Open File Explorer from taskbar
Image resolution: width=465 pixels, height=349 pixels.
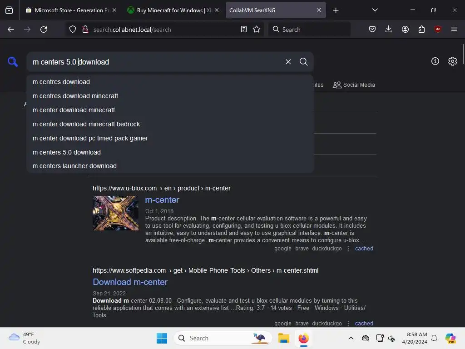pos(283,338)
